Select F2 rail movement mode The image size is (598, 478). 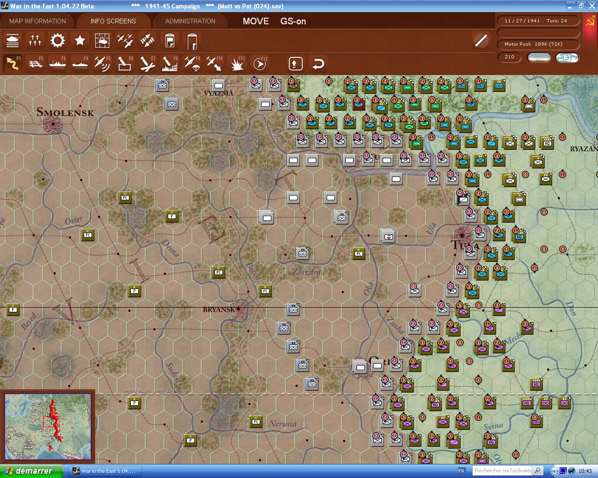coord(35,63)
